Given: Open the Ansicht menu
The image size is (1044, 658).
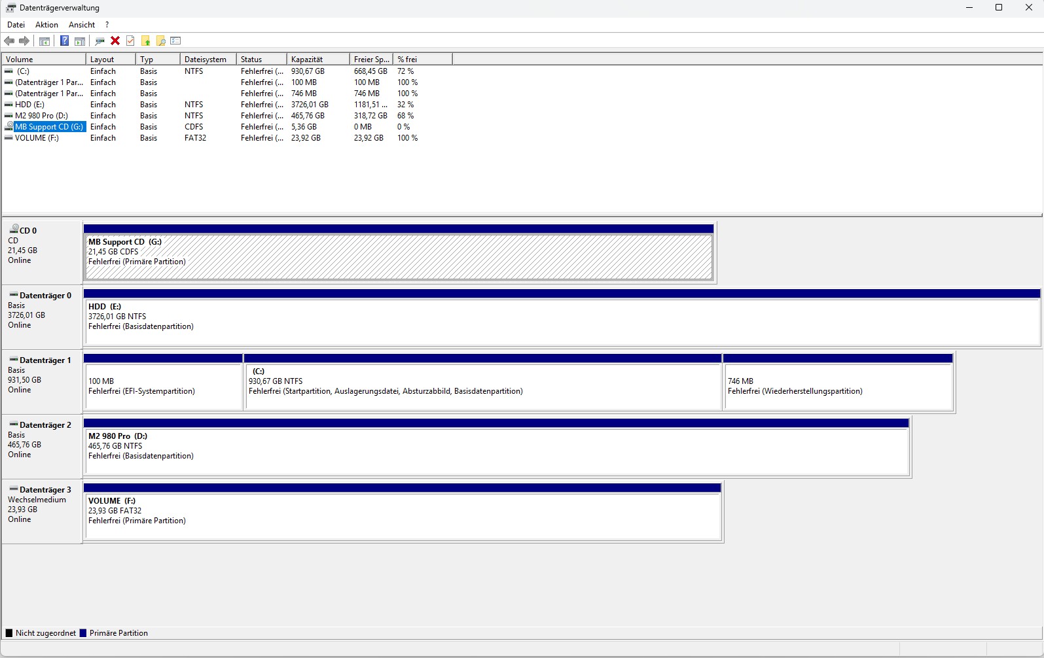Looking at the screenshot, I should tap(82, 25).
